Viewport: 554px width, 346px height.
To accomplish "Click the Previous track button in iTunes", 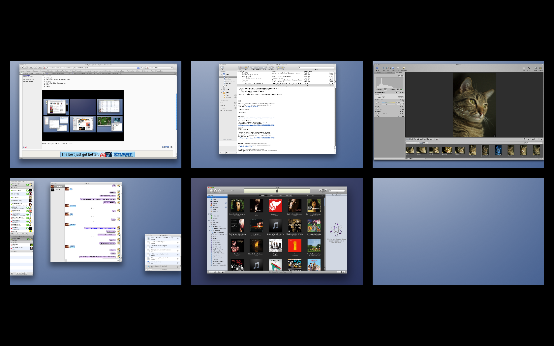I will [x=211, y=191].
